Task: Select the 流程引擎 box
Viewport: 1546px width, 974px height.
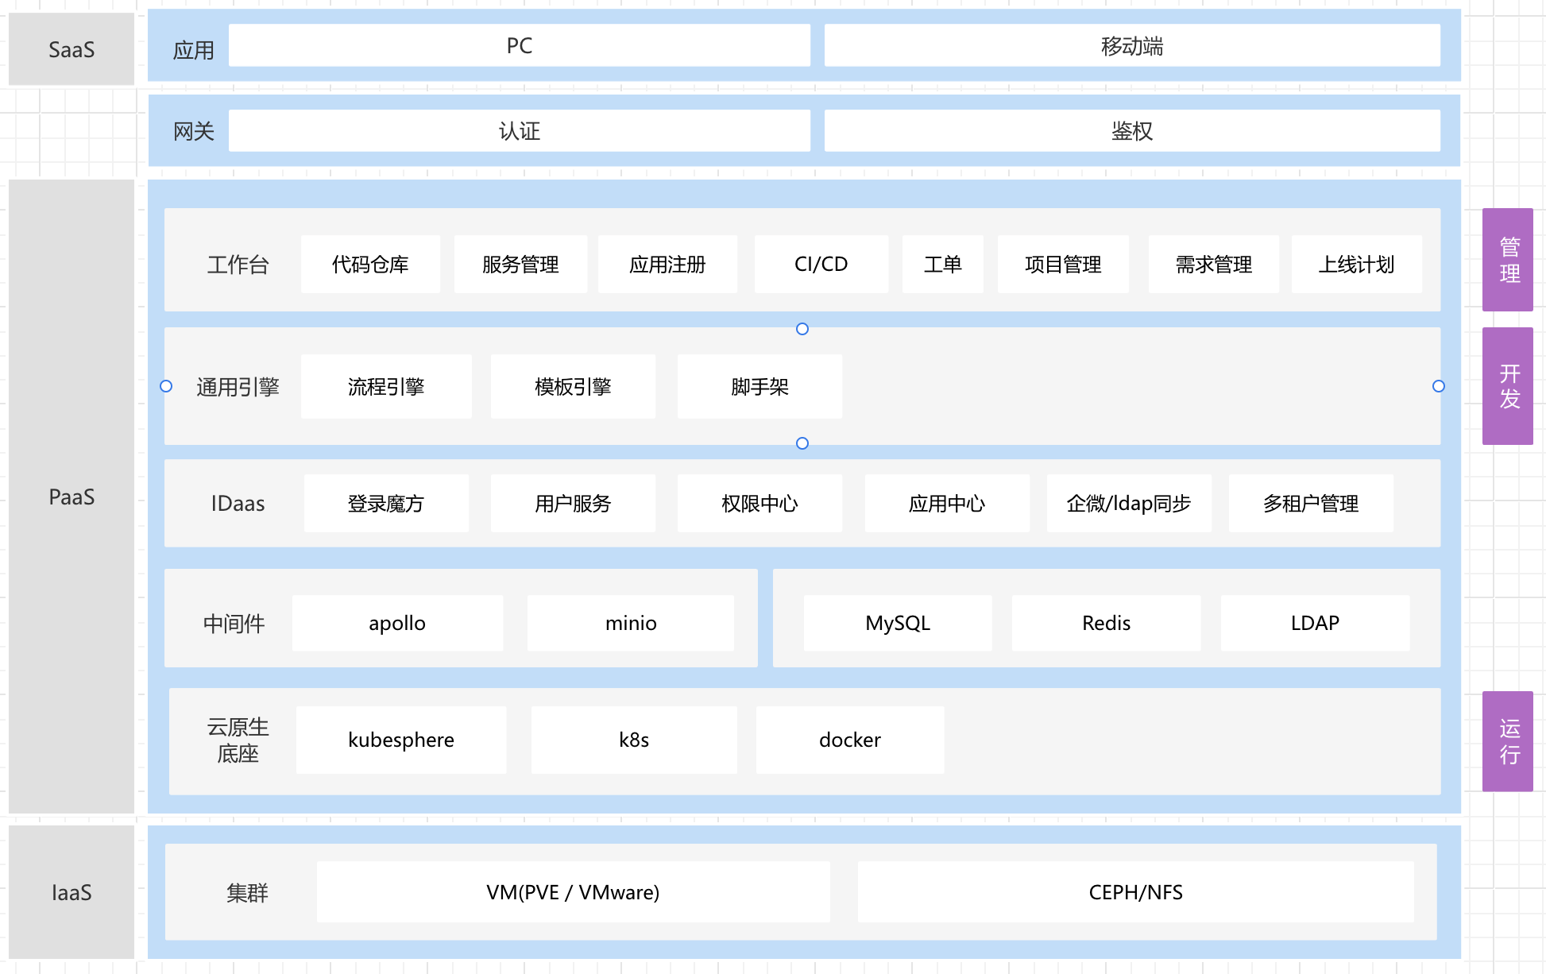Action: click(386, 386)
